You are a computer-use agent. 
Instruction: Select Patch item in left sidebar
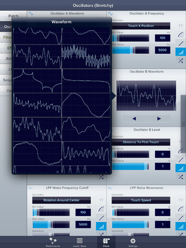(13, 16)
